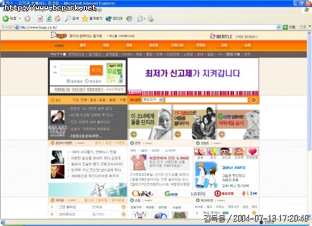Click the Home page icon in toolbar
The image size is (312, 226).
coord(57,19)
